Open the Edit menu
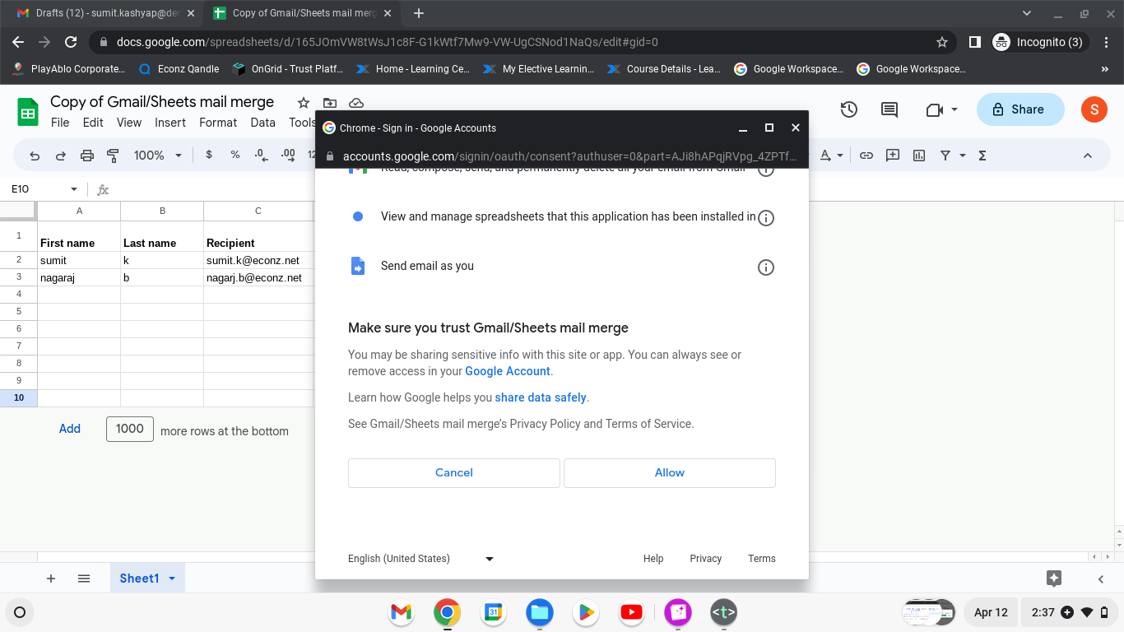This screenshot has width=1124, height=632. 93,123
